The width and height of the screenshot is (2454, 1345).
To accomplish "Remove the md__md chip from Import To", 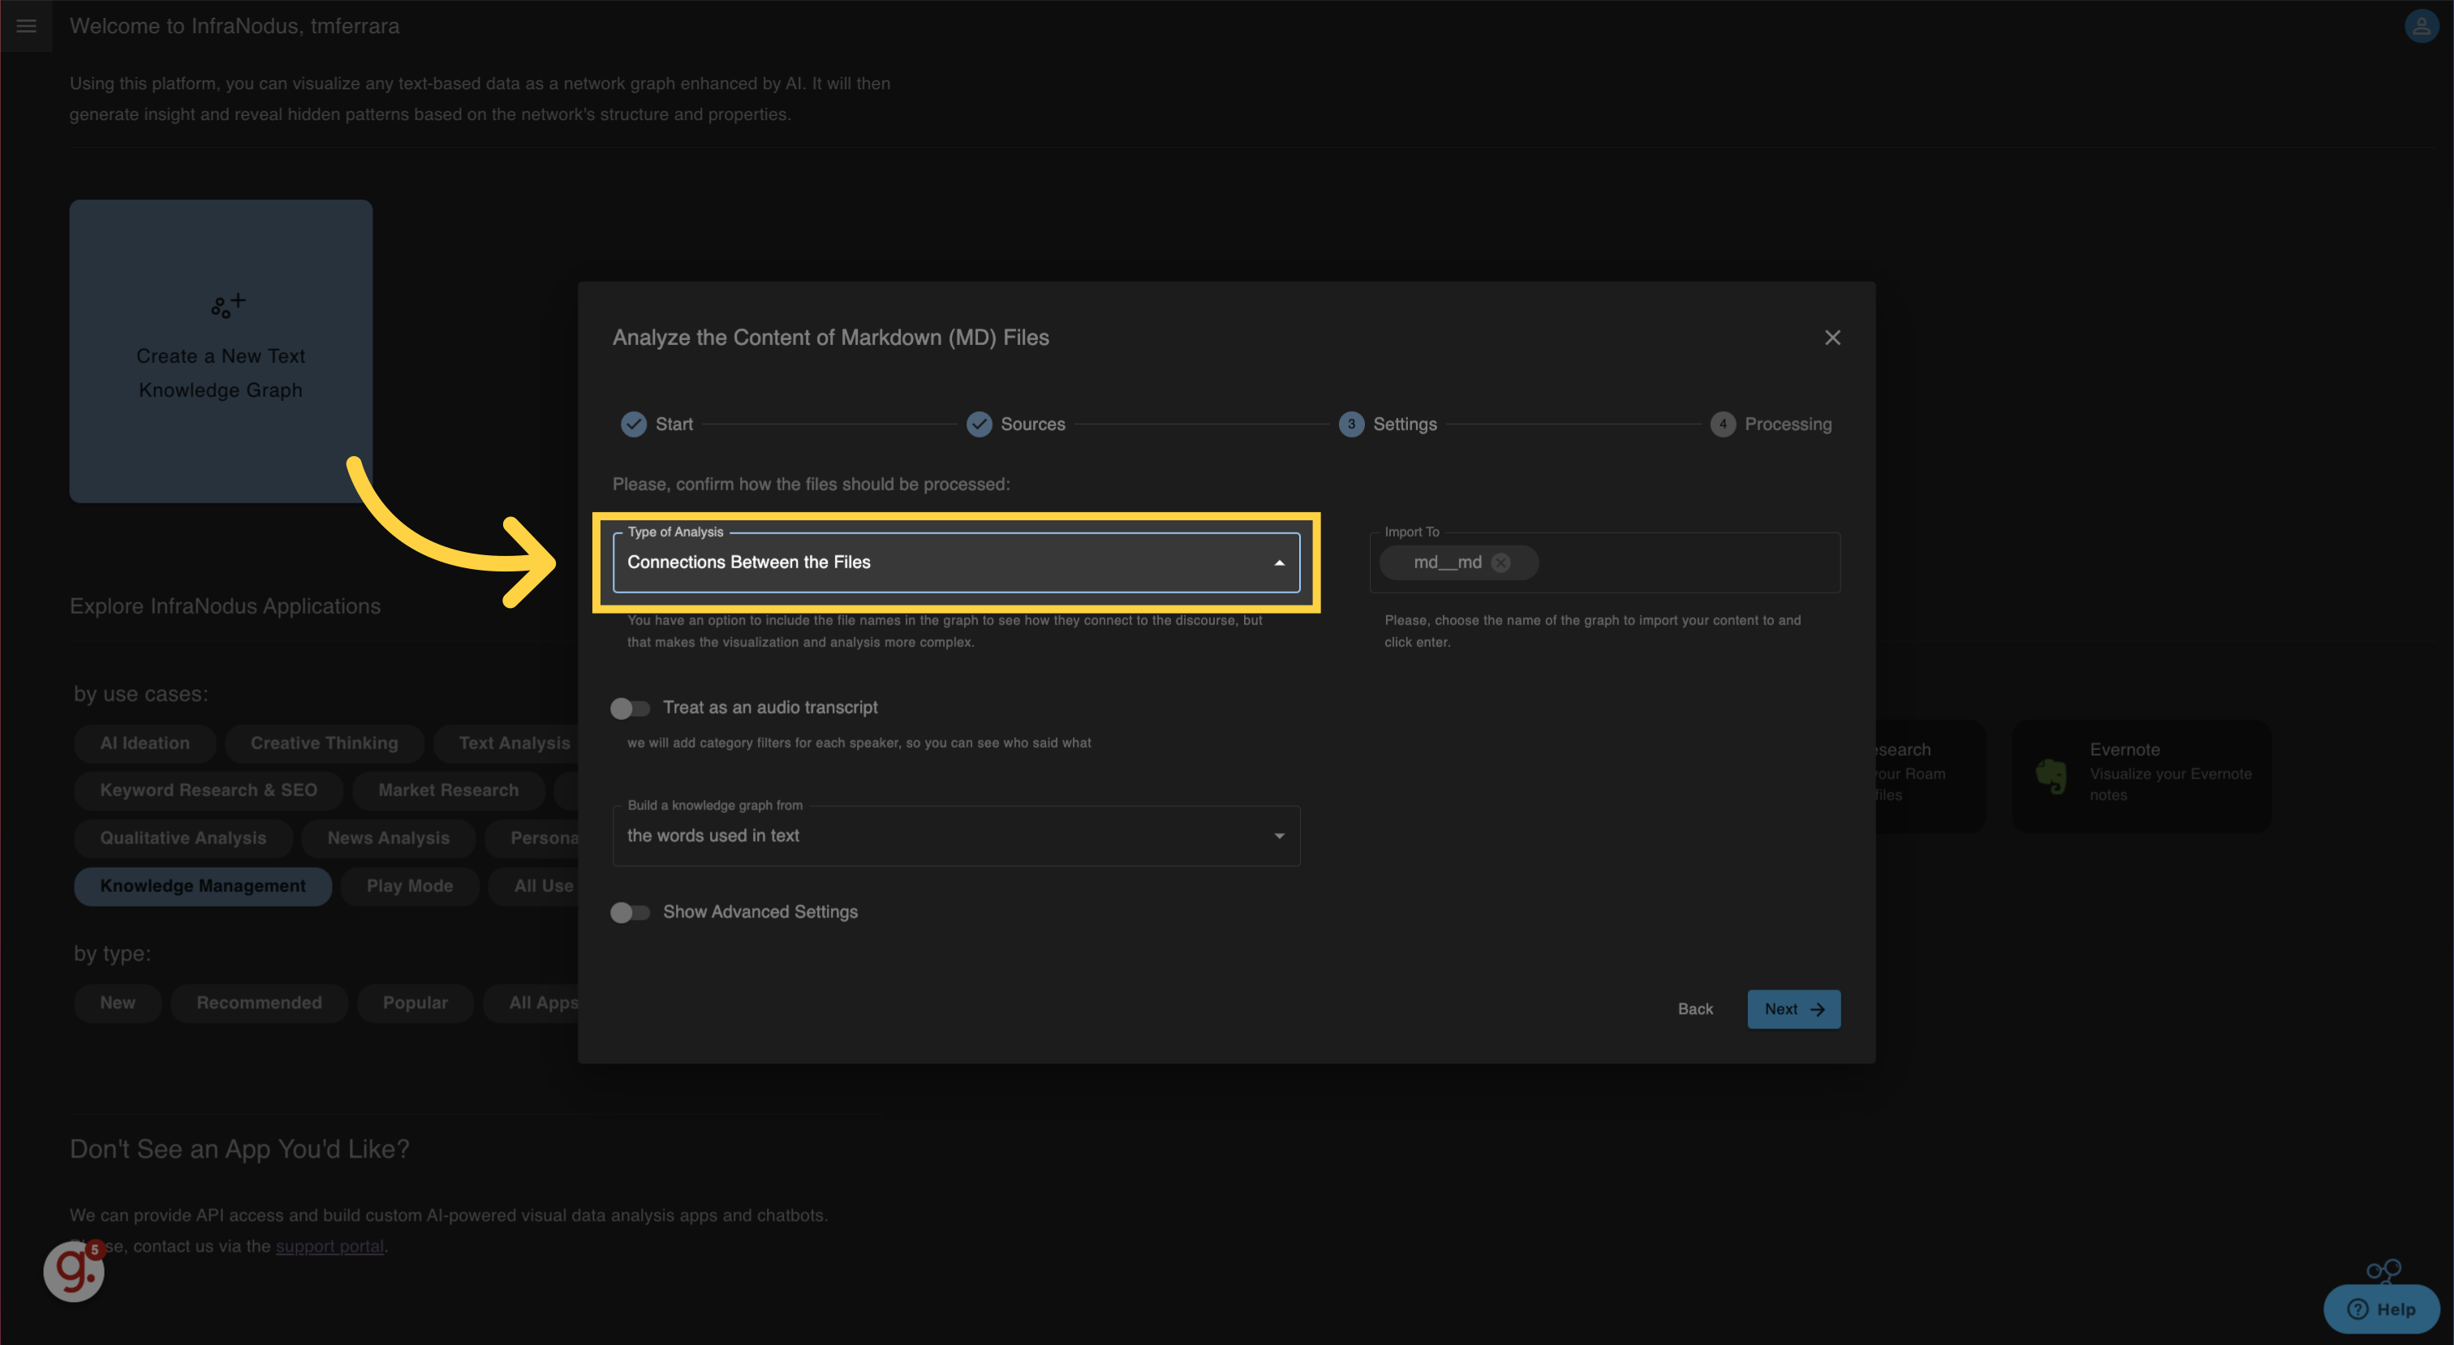I will tap(1500, 563).
